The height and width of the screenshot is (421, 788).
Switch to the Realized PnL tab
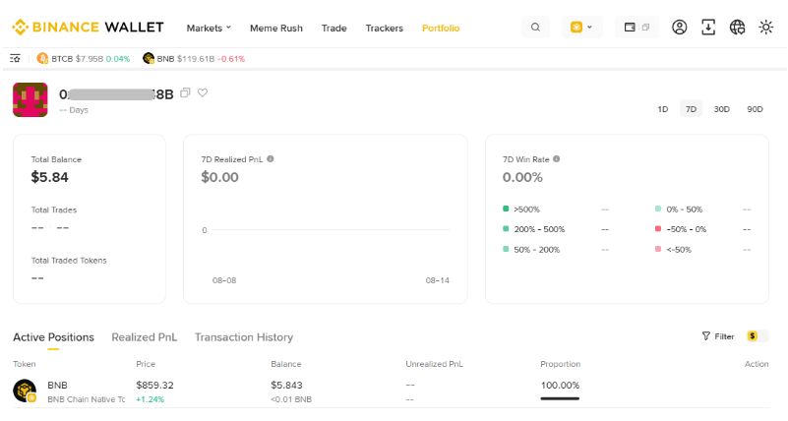(145, 337)
